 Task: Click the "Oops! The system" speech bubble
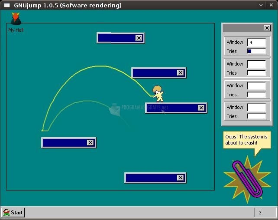pos(246,140)
